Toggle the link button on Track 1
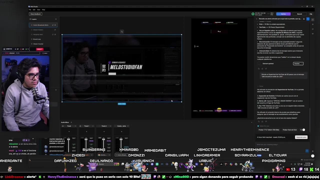 pyautogui.click(x=91, y=144)
